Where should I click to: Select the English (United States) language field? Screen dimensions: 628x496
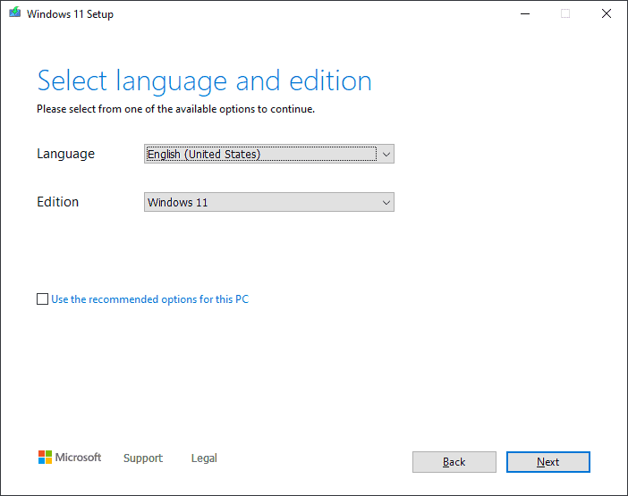coord(259,155)
